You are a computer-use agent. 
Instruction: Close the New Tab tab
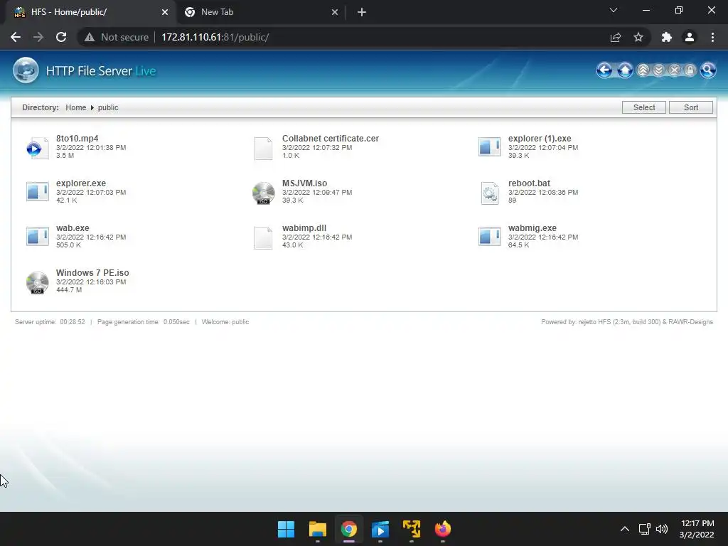pos(335,12)
